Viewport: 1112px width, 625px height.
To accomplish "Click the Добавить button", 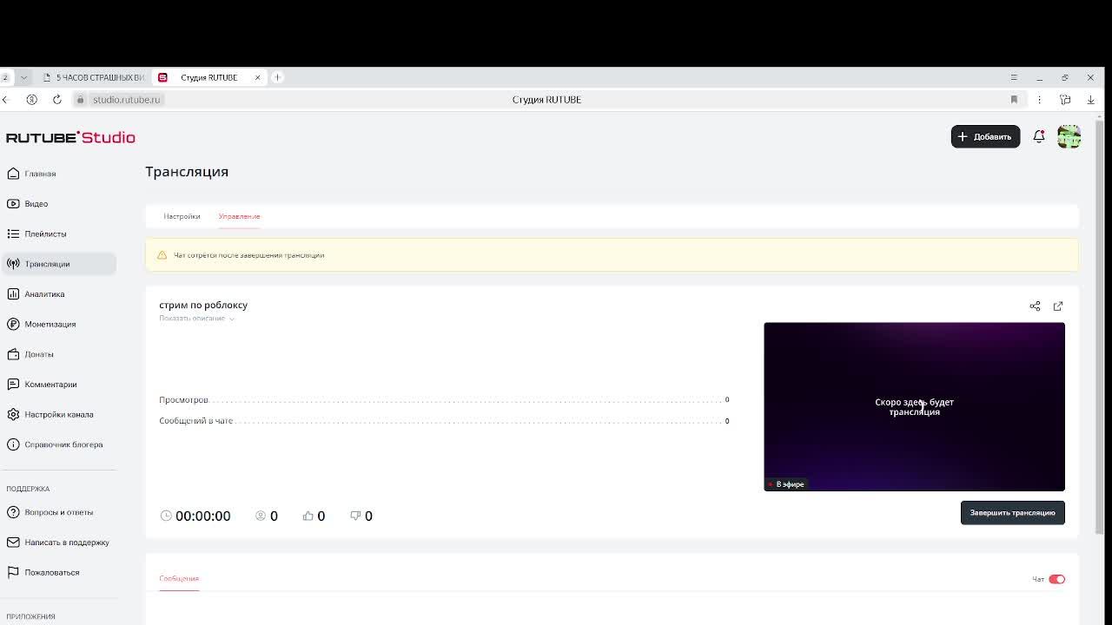I will pos(985,136).
